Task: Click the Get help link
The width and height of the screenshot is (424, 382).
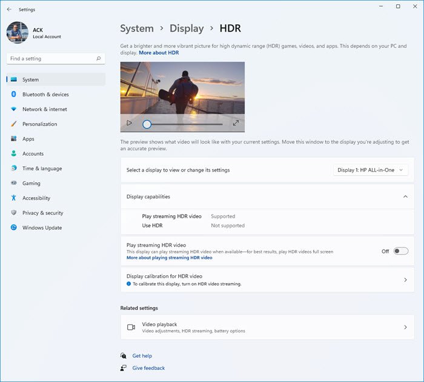Action: [x=142, y=356]
